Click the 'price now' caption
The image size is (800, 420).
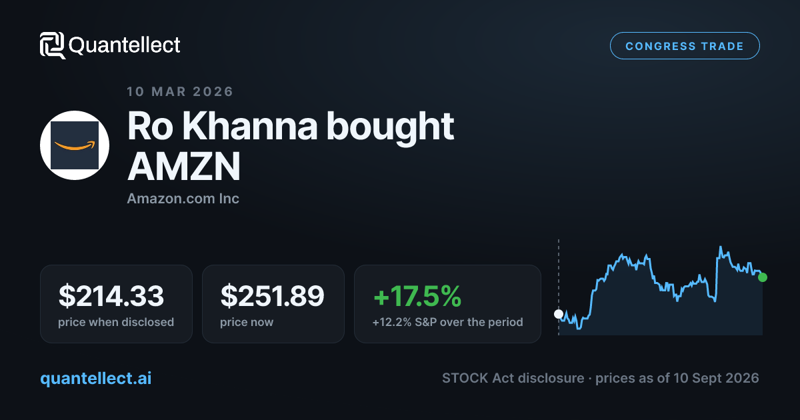pyautogui.click(x=247, y=322)
